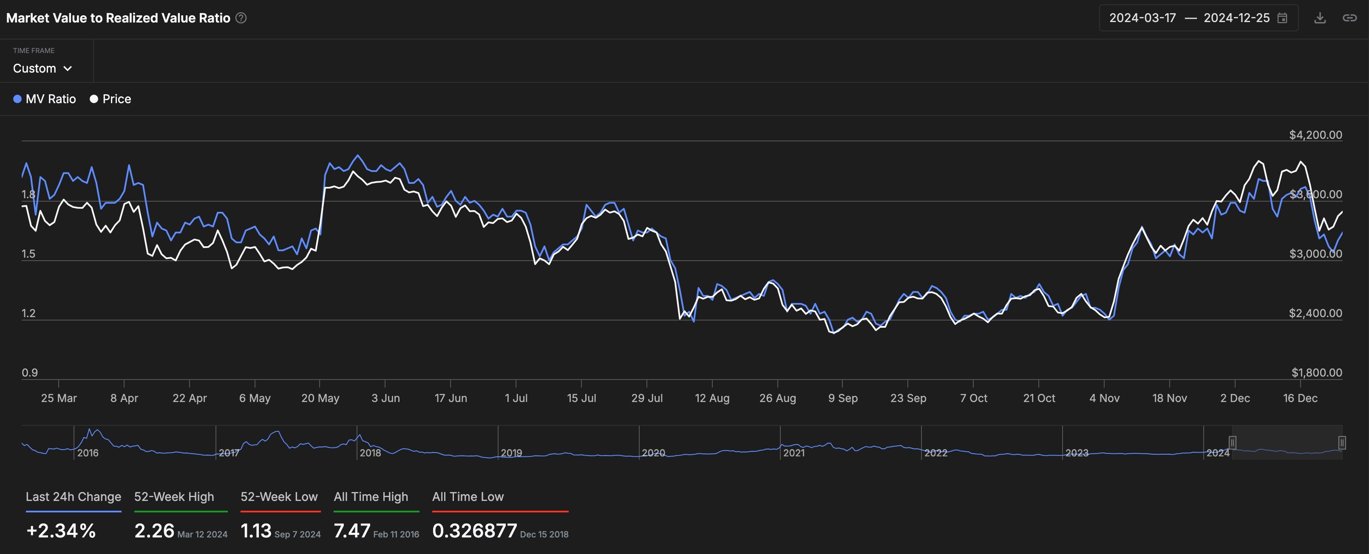This screenshot has width=1369, height=554.
Task: Select the Custom time frame menu item
Action: [x=42, y=67]
